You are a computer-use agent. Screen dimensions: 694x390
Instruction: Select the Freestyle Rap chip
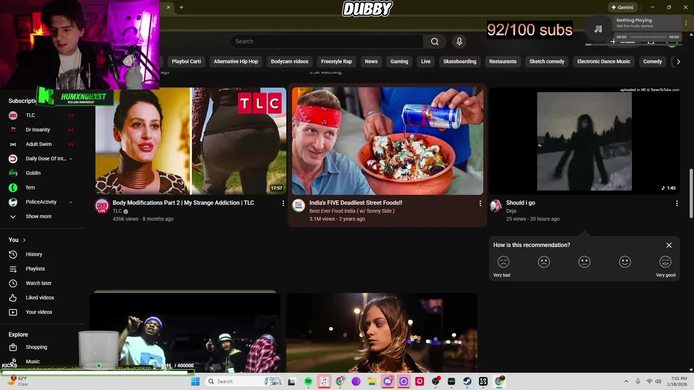(336, 61)
